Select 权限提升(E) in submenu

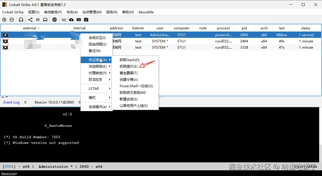(135, 67)
